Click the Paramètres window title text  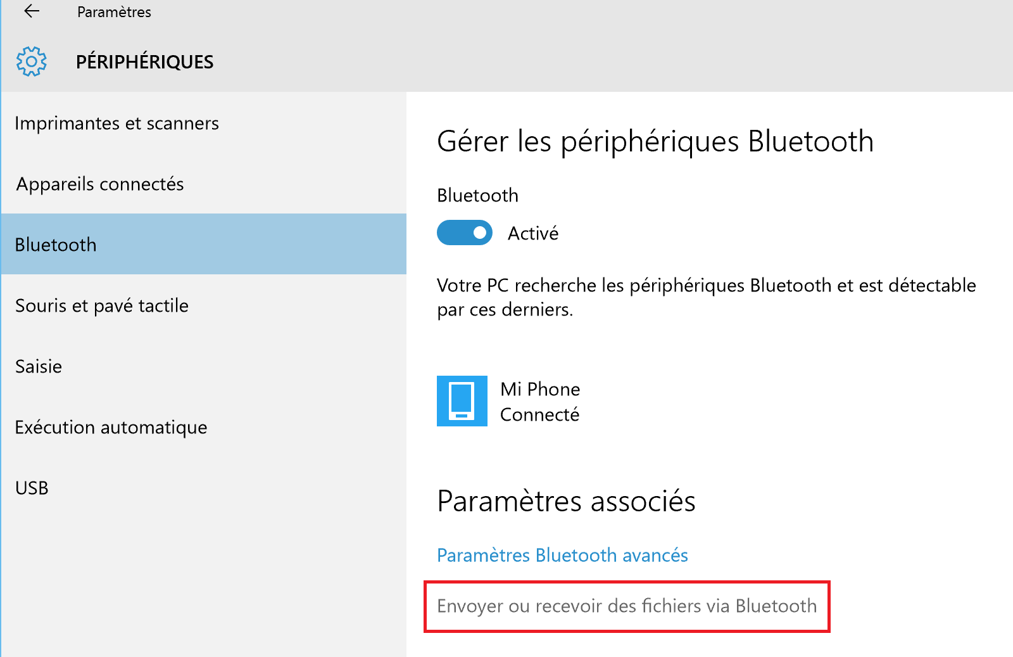pos(114,12)
